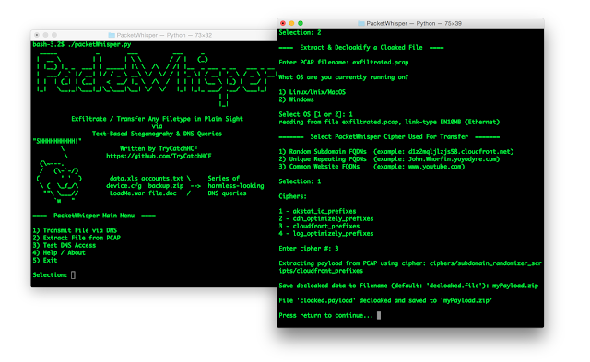Click 'Exfiltrate / Transfer Any Filetype in Plain Sight'

point(158,119)
